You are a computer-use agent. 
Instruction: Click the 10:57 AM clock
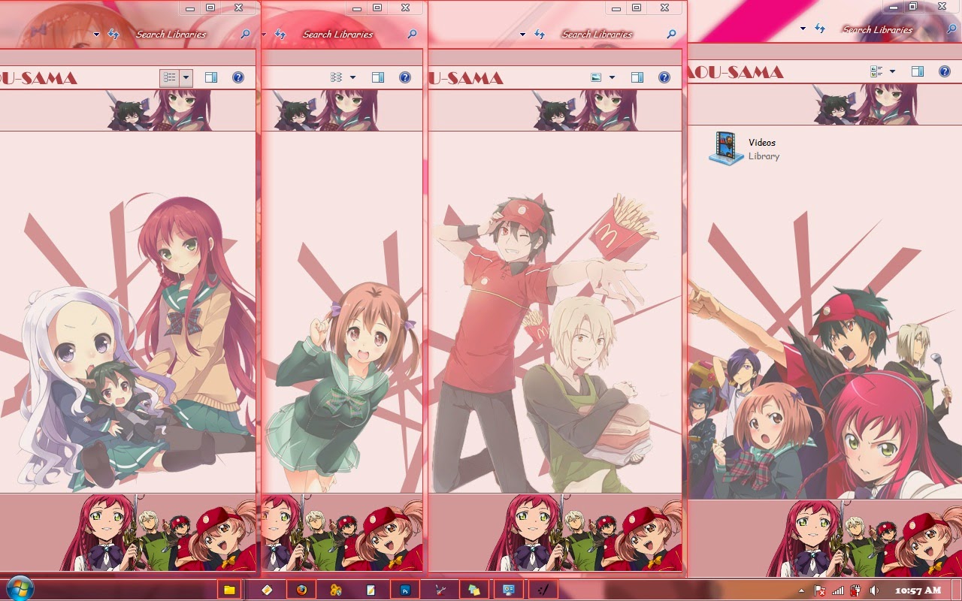click(x=918, y=590)
